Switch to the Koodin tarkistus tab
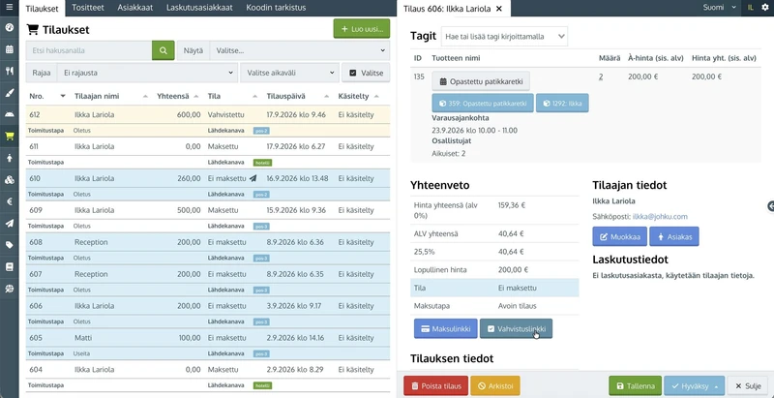Screen dimensions: 774x398 (276, 8)
